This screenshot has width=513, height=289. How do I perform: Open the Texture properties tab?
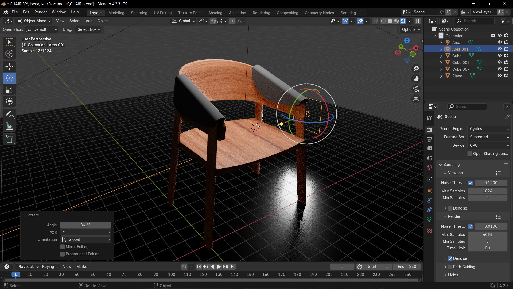[x=429, y=231]
